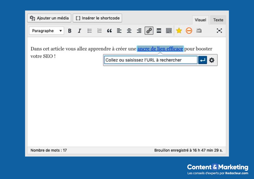Switch to the Texte tab
The image size is (254, 179).
[x=218, y=20]
